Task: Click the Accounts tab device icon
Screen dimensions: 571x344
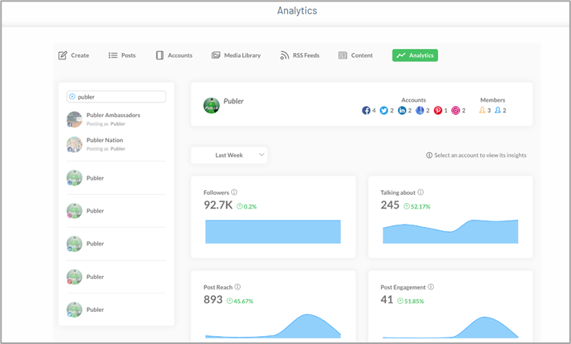Action: [x=160, y=55]
